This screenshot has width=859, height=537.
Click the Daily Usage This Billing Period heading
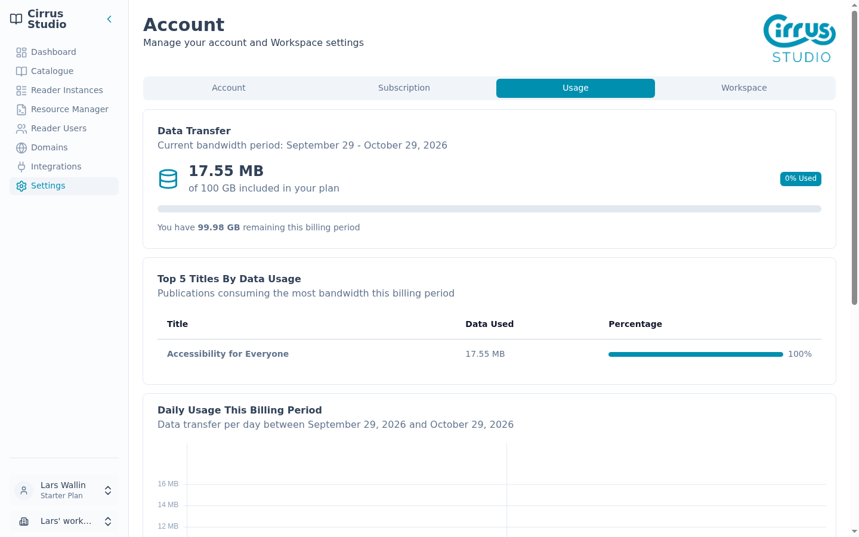pos(240,411)
